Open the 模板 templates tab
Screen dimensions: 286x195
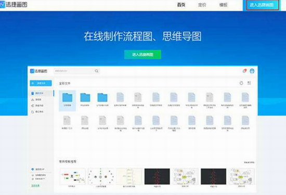(223, 5)
